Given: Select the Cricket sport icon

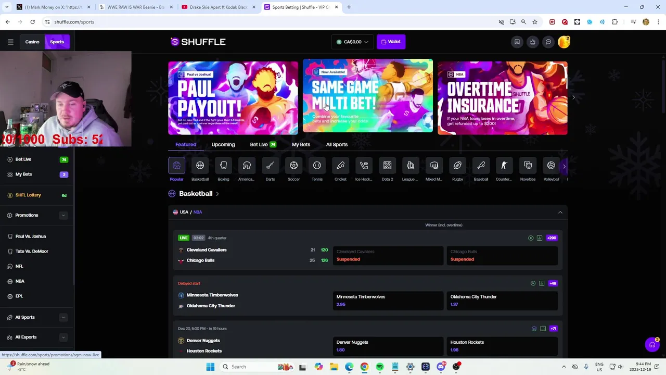Looking at the screenshot, I should (340, 166).
